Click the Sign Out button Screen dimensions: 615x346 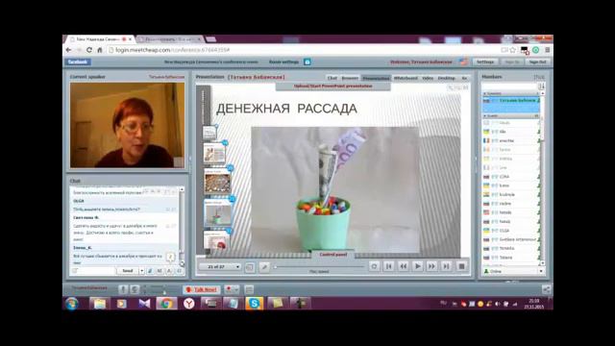pos(537,62)
